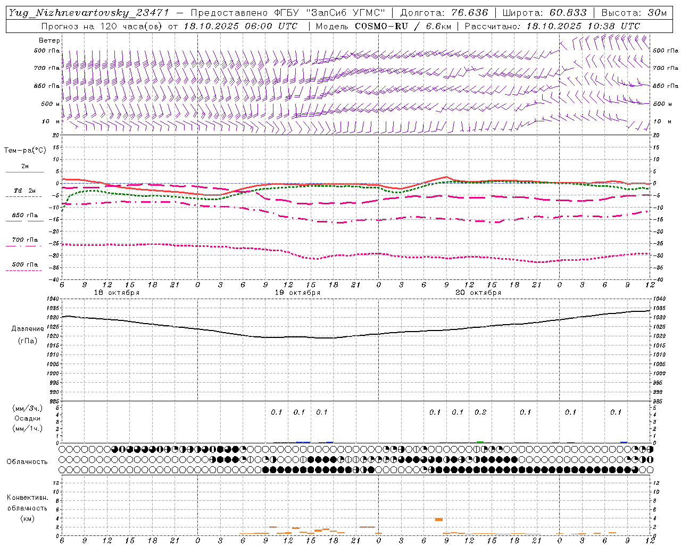Viewport: 681px width, 545px height.
Task: Click '12' on left convective cloud axis
Action: point(57,483)
